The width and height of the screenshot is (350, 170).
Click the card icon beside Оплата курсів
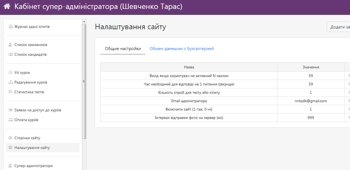[x=10, y=120]
